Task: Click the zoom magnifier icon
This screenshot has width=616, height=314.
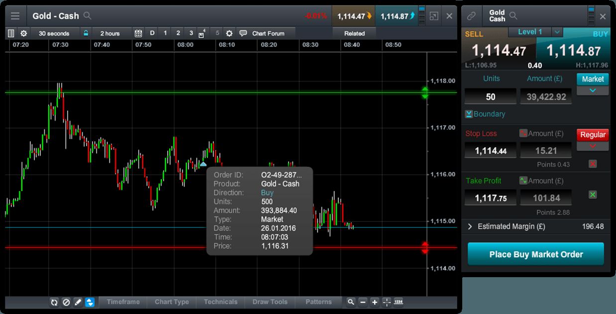Action: pyautogui.click(x=351, y=302)
